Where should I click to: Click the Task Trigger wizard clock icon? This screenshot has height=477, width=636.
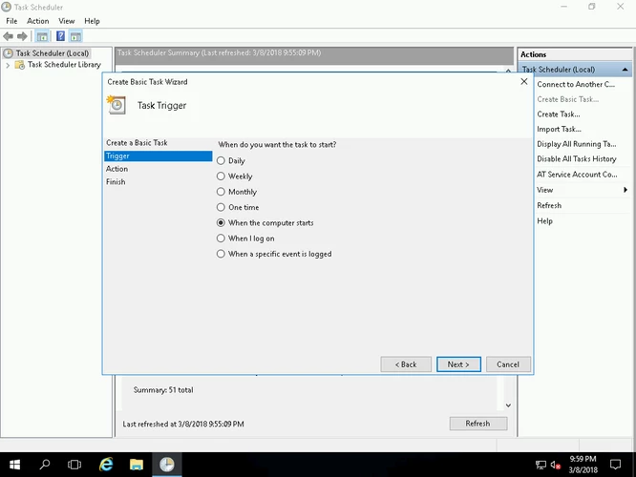[x=117, y=105]
